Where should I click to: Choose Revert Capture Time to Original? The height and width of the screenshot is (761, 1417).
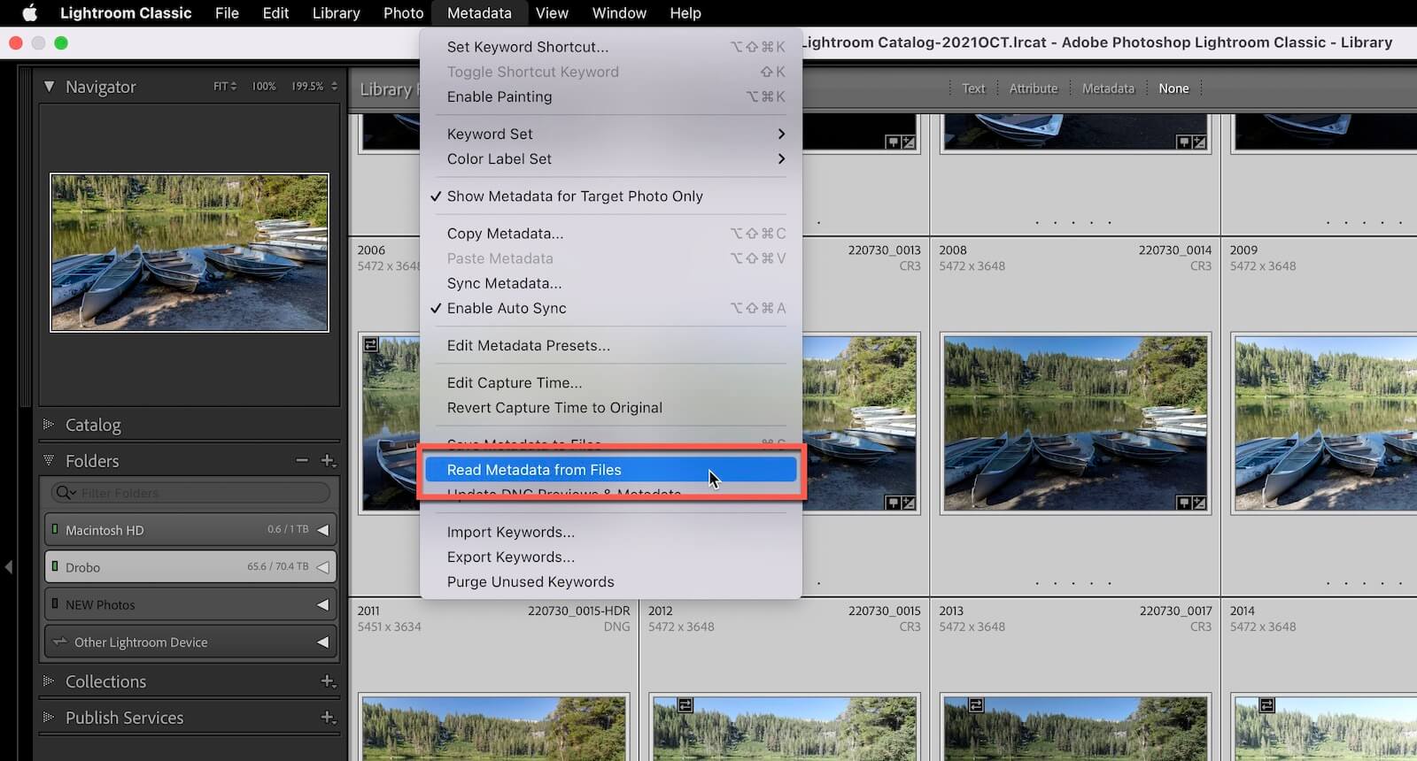(x=611, y=407)
